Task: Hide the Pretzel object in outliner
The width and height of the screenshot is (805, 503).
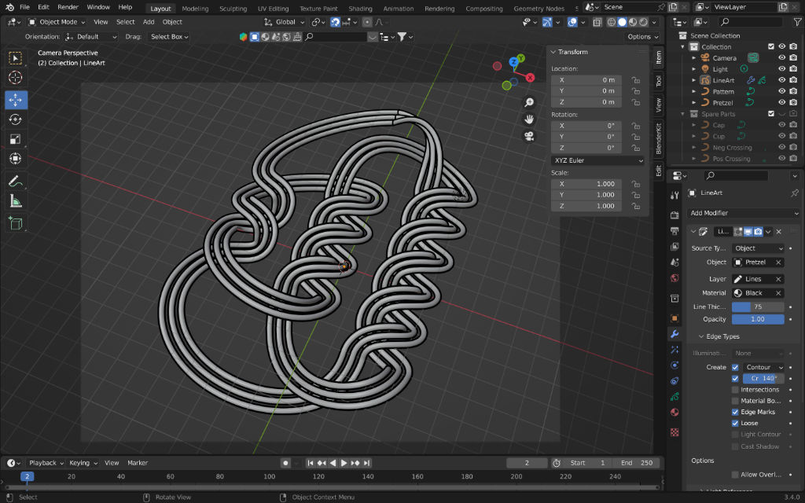Action: click(782, 103)
